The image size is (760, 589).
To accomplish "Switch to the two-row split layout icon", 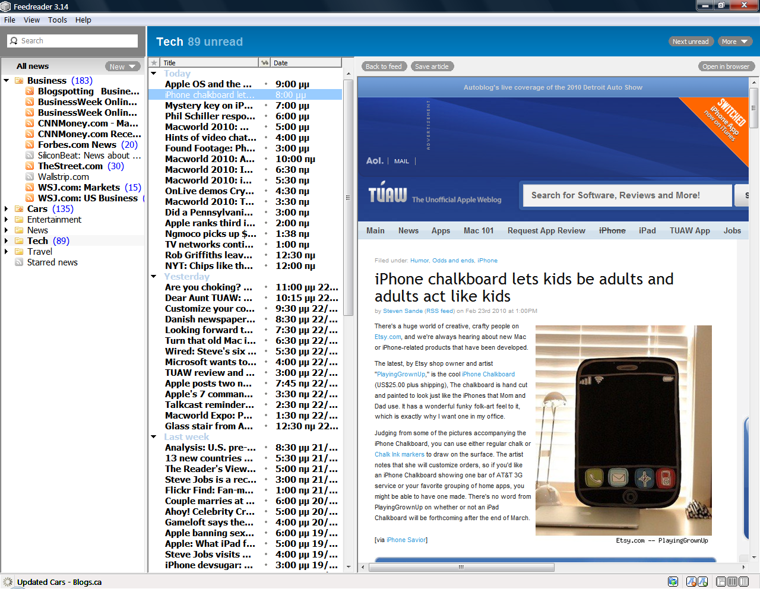I will (721, 582).
